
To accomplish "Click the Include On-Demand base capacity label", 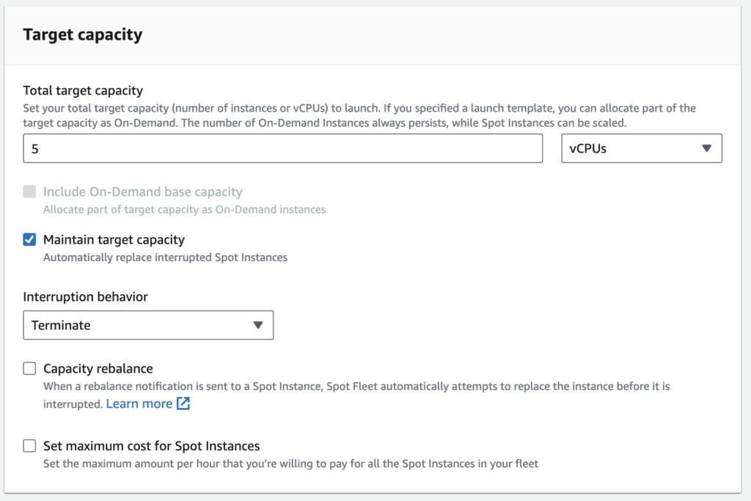I will coord(142,192).
